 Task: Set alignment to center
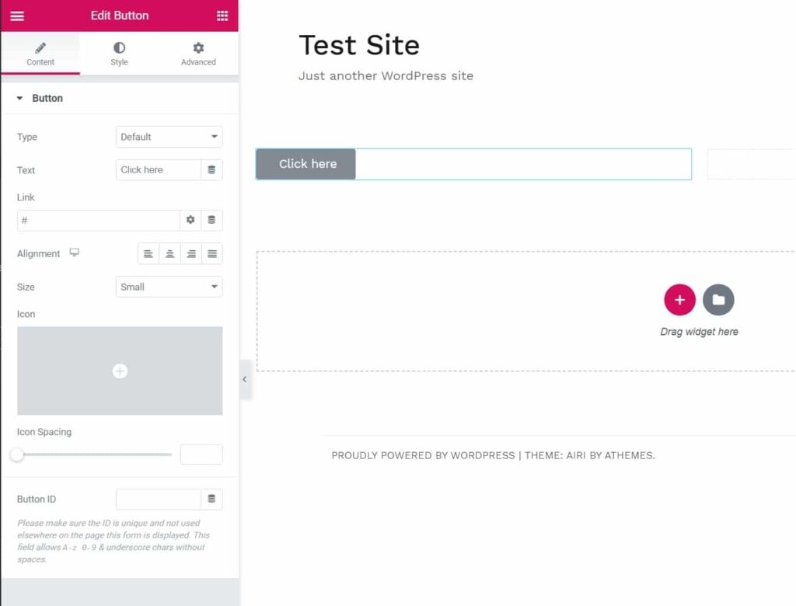point(169,254)
